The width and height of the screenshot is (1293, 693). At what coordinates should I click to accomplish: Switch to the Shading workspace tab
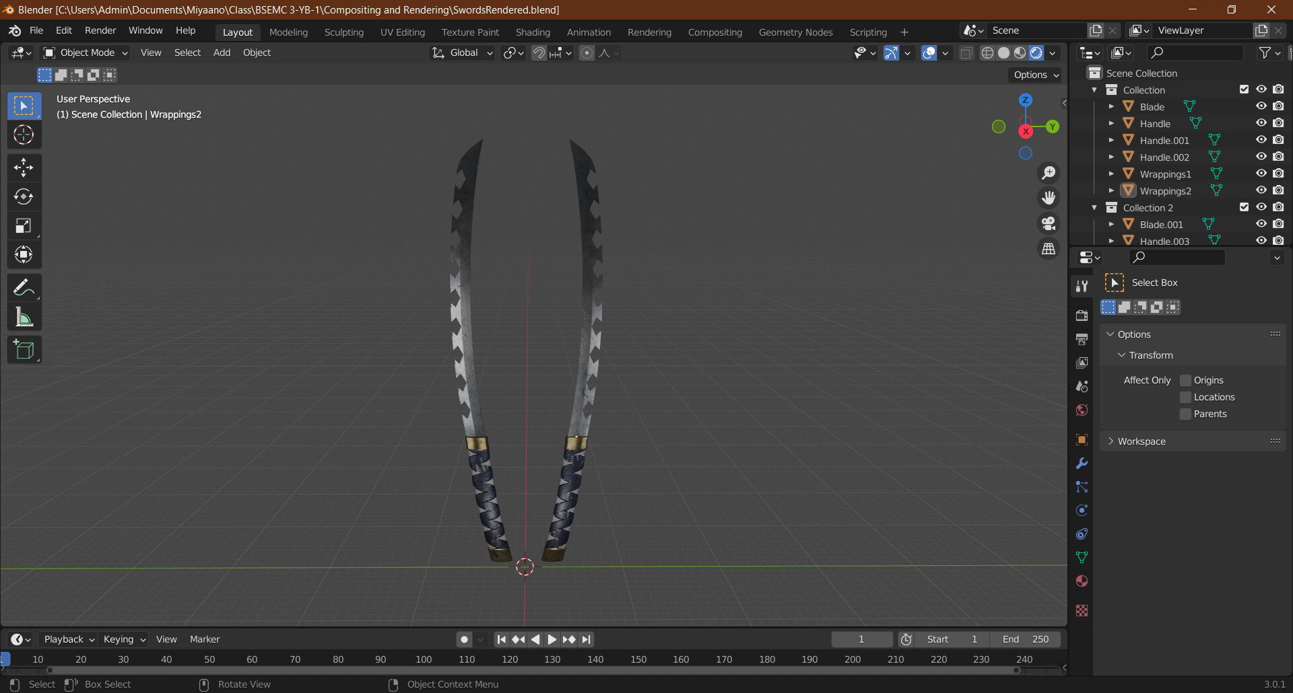533,32
